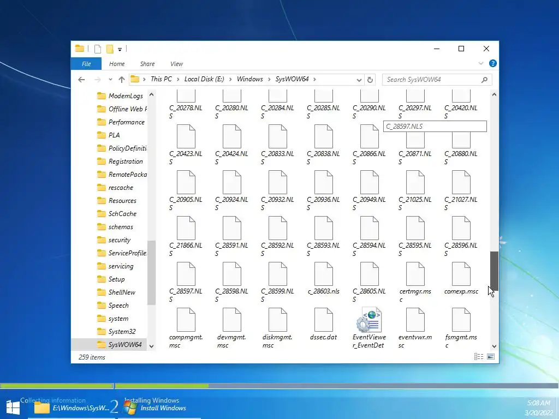Viewport: 559px width, 419px height.
Task: Select the dssec.dat file
Action: point(323,324)
